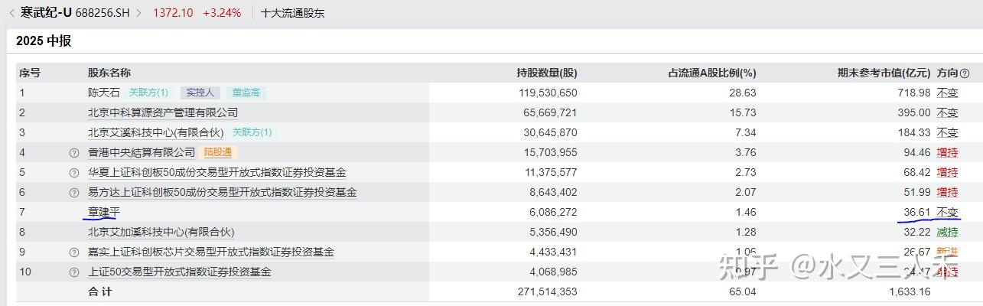983x306 pixels.
Task: Click the 陆股通 tag on 香港中央结算
Action: coord(217,152)
